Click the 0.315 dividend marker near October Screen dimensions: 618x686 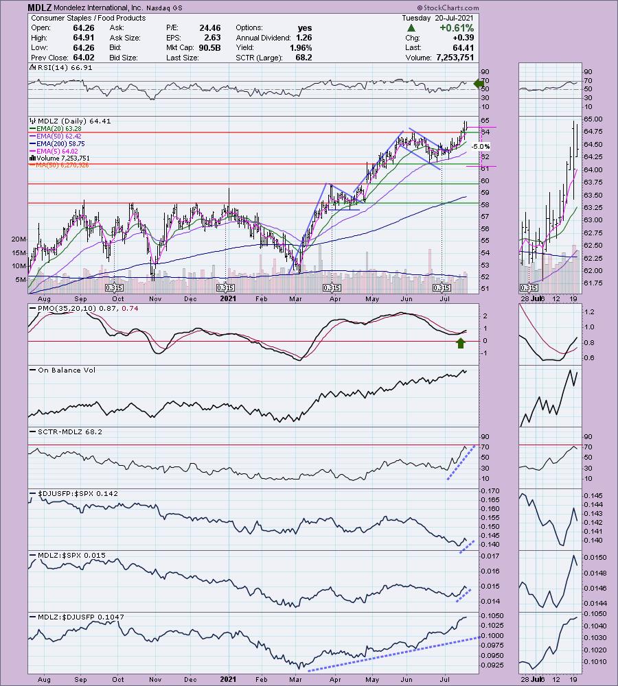point(114,287)
